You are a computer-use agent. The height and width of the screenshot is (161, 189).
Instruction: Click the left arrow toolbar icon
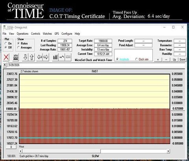click(39, 57)
